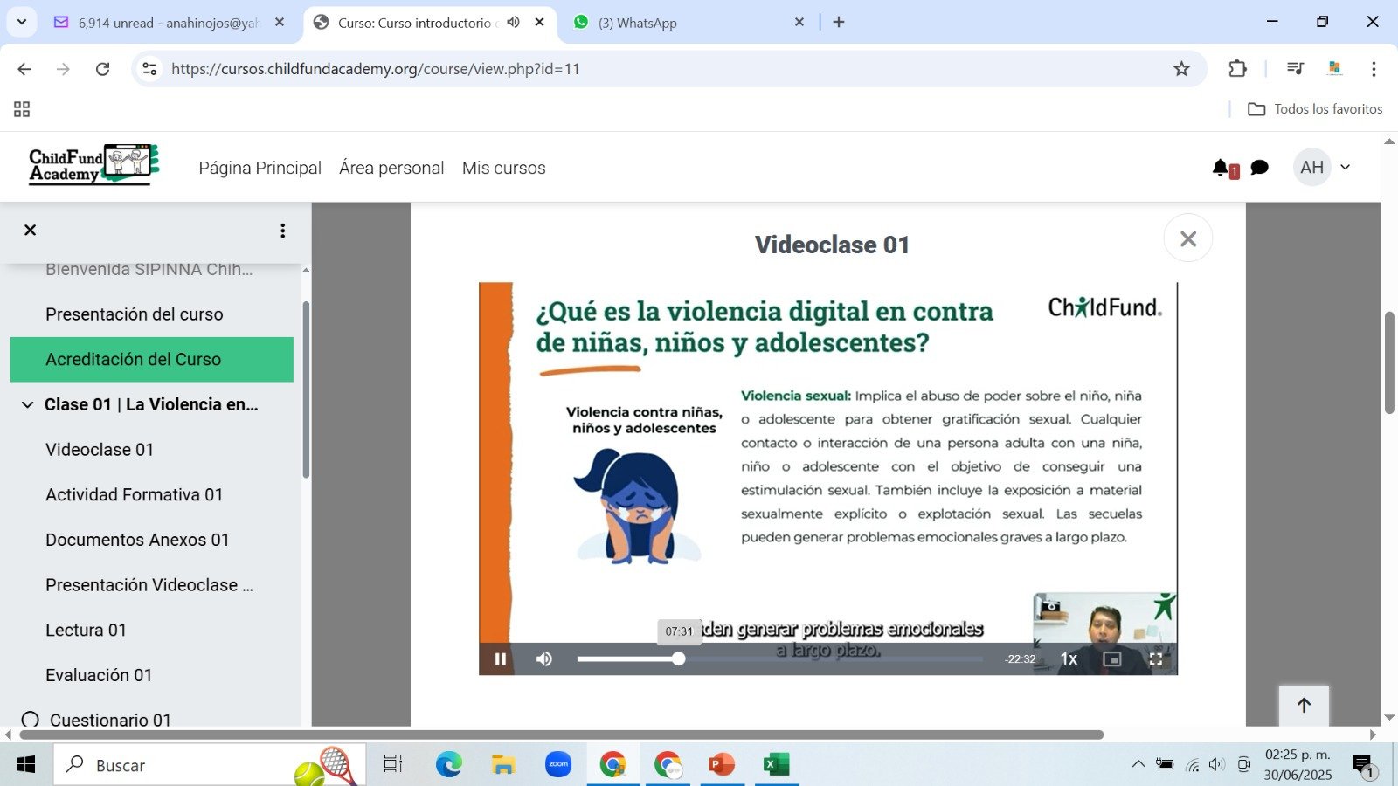
Task: Change the 1x playback speed
Action: (x=1069, y=659)
